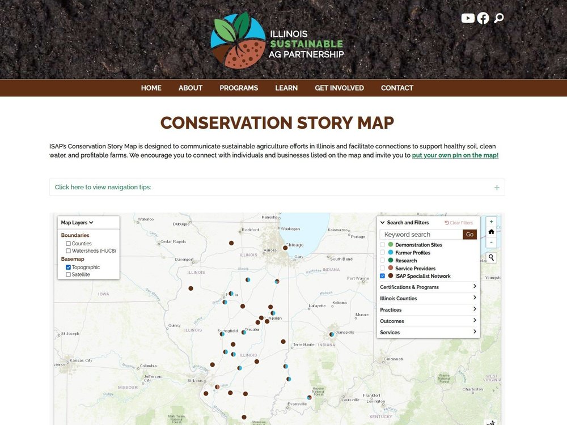Click the Illinois Sustainable Ag Partnership logo
The height and width of the screenshot is (425, 567).
click(x=277, y=40)
